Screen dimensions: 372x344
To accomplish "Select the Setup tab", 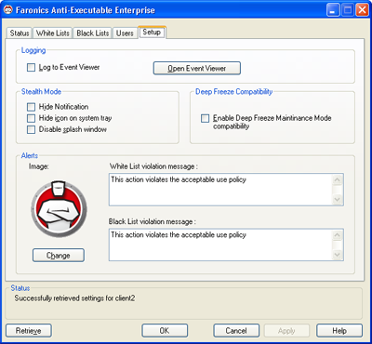I will pyautogui.click(x=152, y=33).
